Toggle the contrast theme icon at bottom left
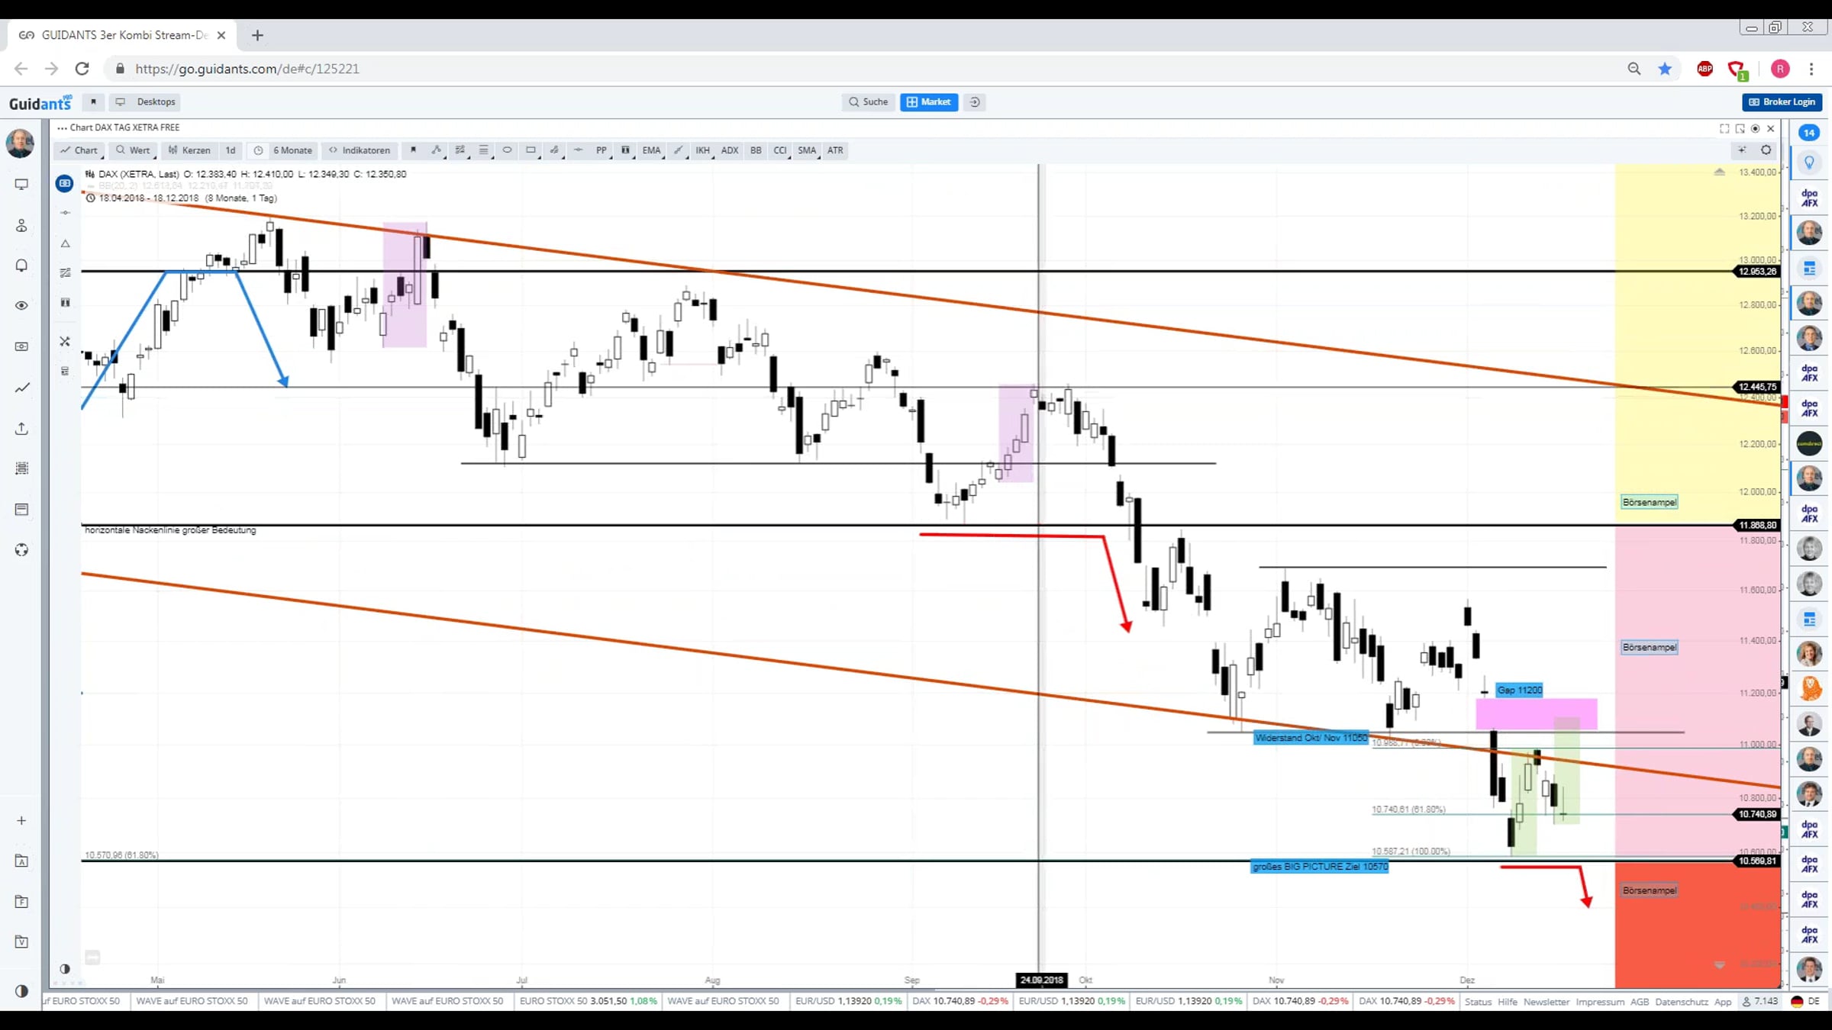 click(21, 991)
